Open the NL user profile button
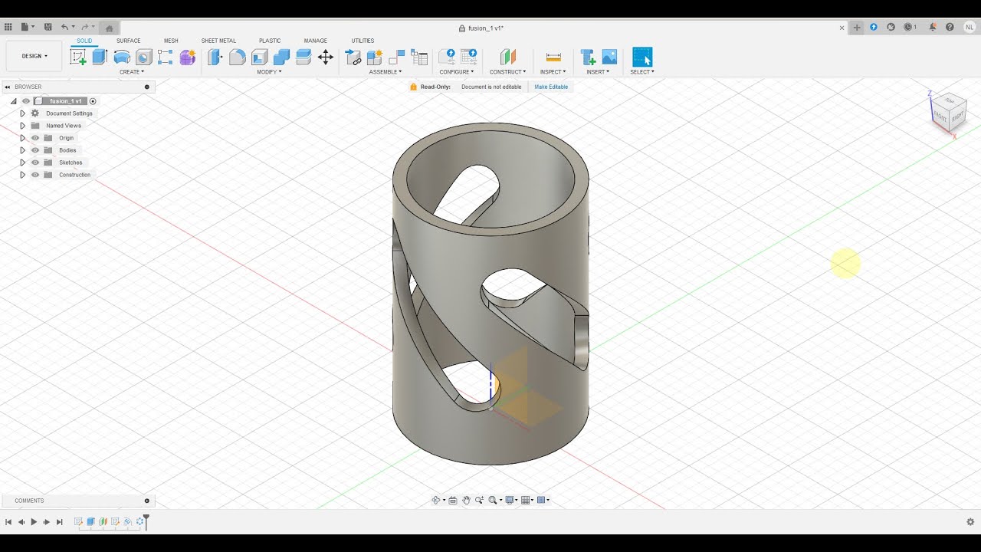Viewport: 981px width, 552px height. click(970, 27)
